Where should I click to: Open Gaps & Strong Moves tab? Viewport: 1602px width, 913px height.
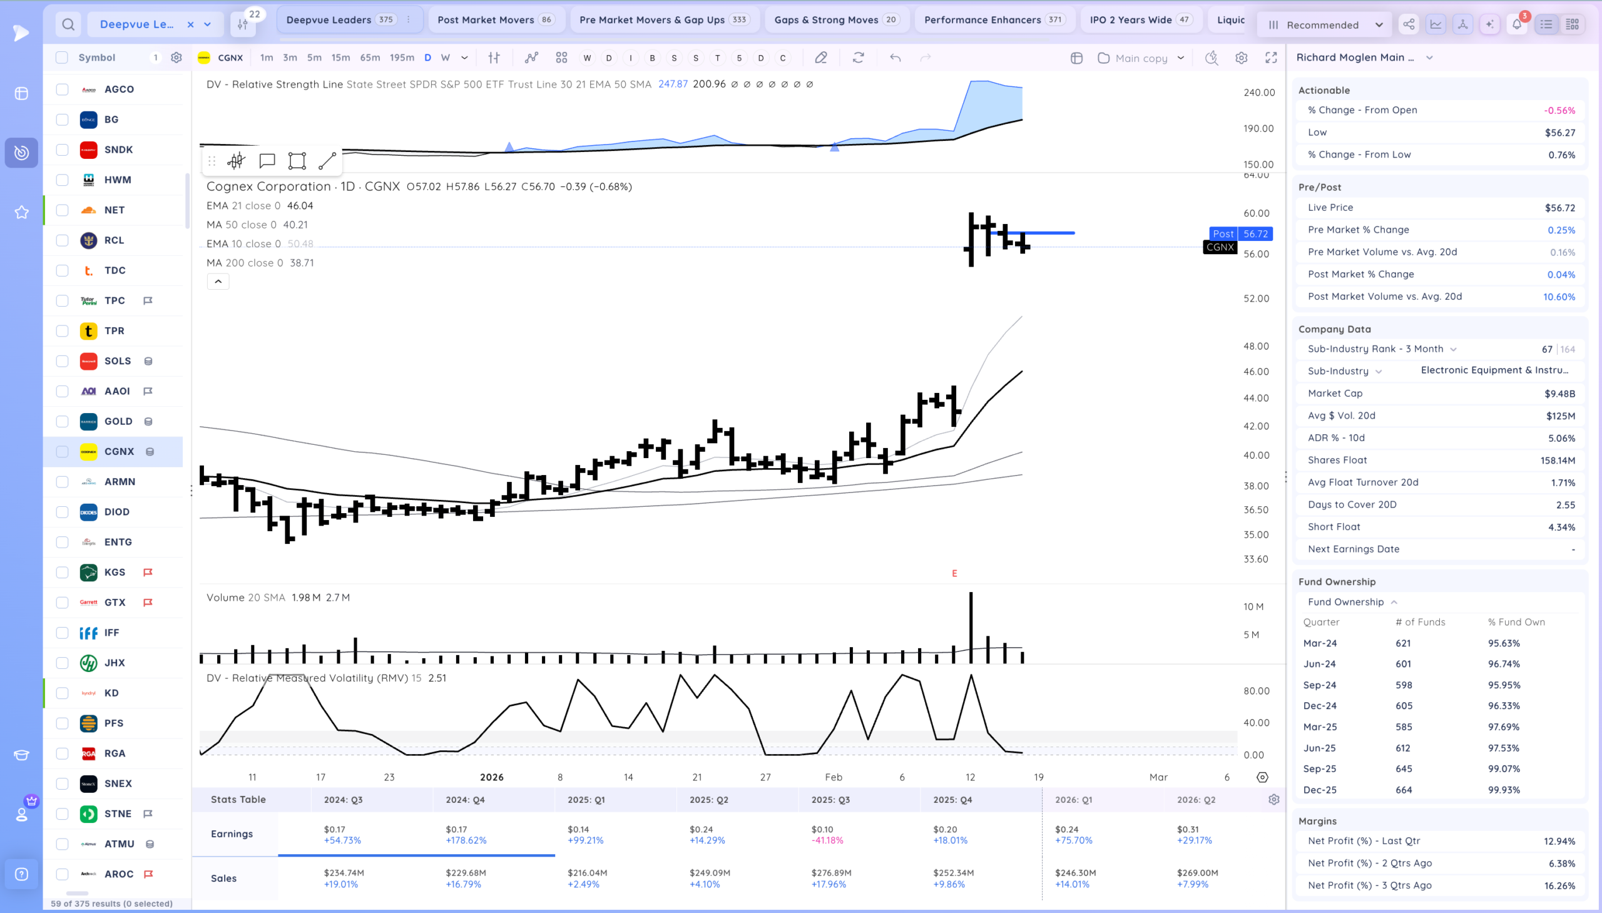(x=836, y=19)
